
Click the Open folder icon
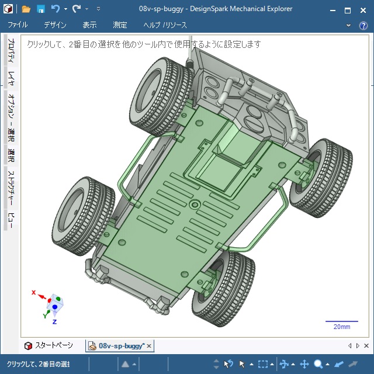(26, 9)
